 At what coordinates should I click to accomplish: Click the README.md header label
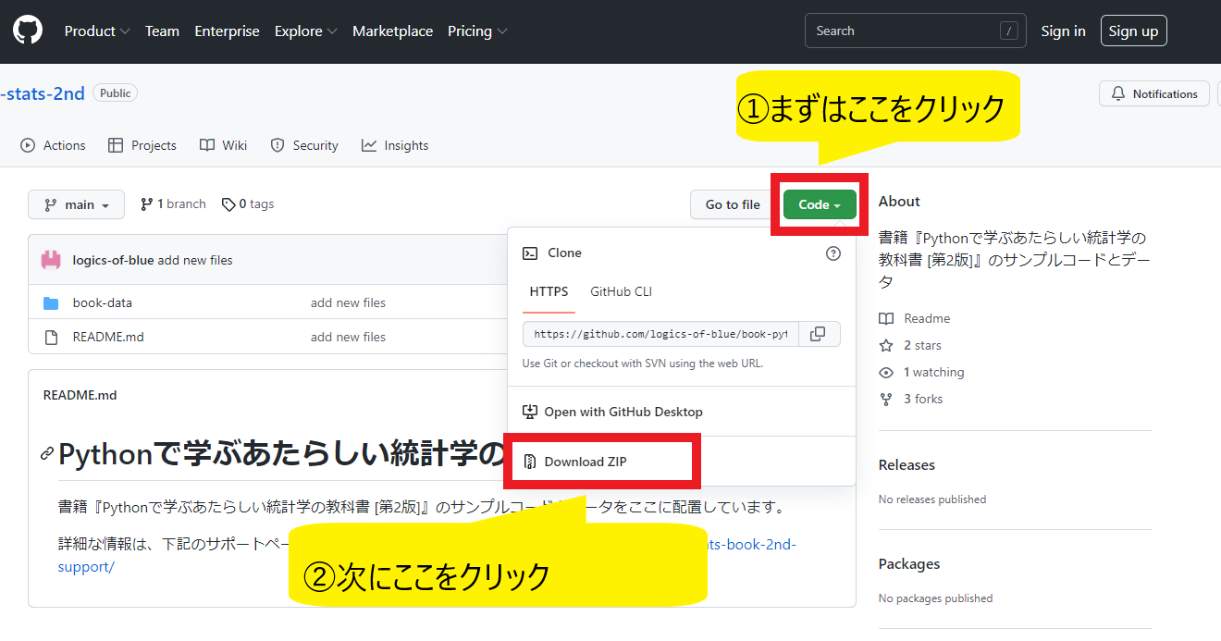pyautogui.click(x=80, y=395)
